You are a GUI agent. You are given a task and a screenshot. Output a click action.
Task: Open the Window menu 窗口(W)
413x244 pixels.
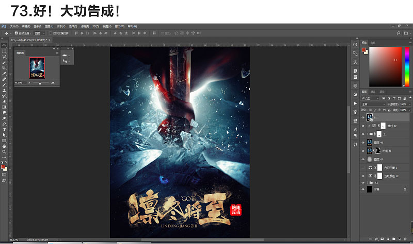tap(120, 26)
